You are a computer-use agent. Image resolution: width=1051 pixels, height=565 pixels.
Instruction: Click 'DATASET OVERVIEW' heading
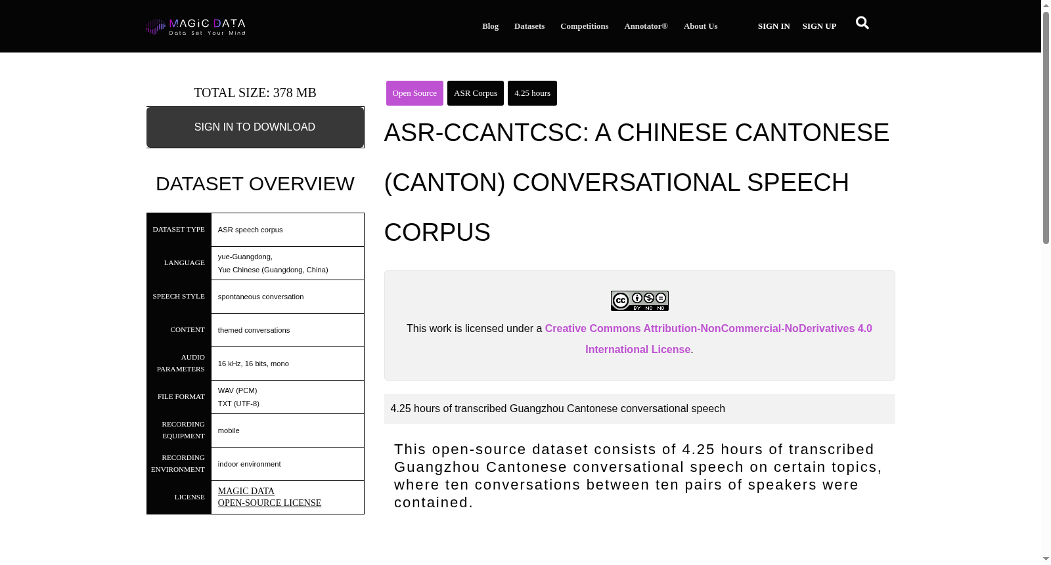click(255, 184)
